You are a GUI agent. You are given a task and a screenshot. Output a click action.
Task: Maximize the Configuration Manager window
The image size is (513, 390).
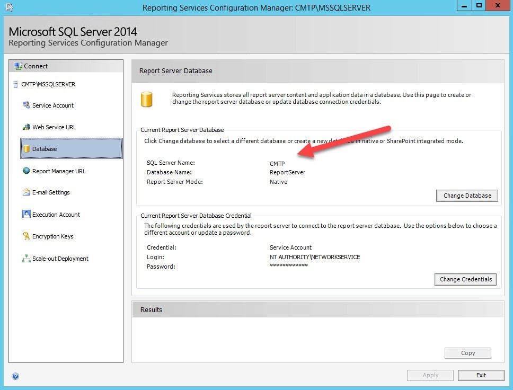479,5
